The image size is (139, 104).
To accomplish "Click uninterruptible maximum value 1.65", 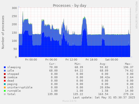I will tap(130, 87).
